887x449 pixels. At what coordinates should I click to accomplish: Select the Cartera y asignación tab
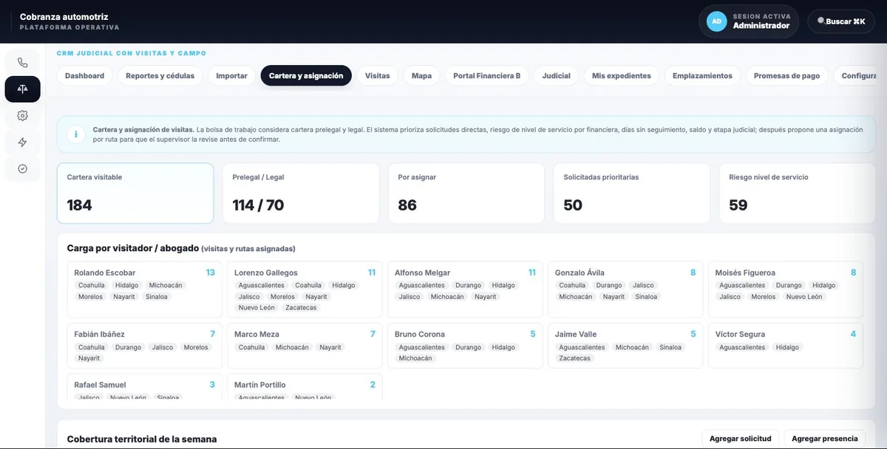(x=306, y=76)
